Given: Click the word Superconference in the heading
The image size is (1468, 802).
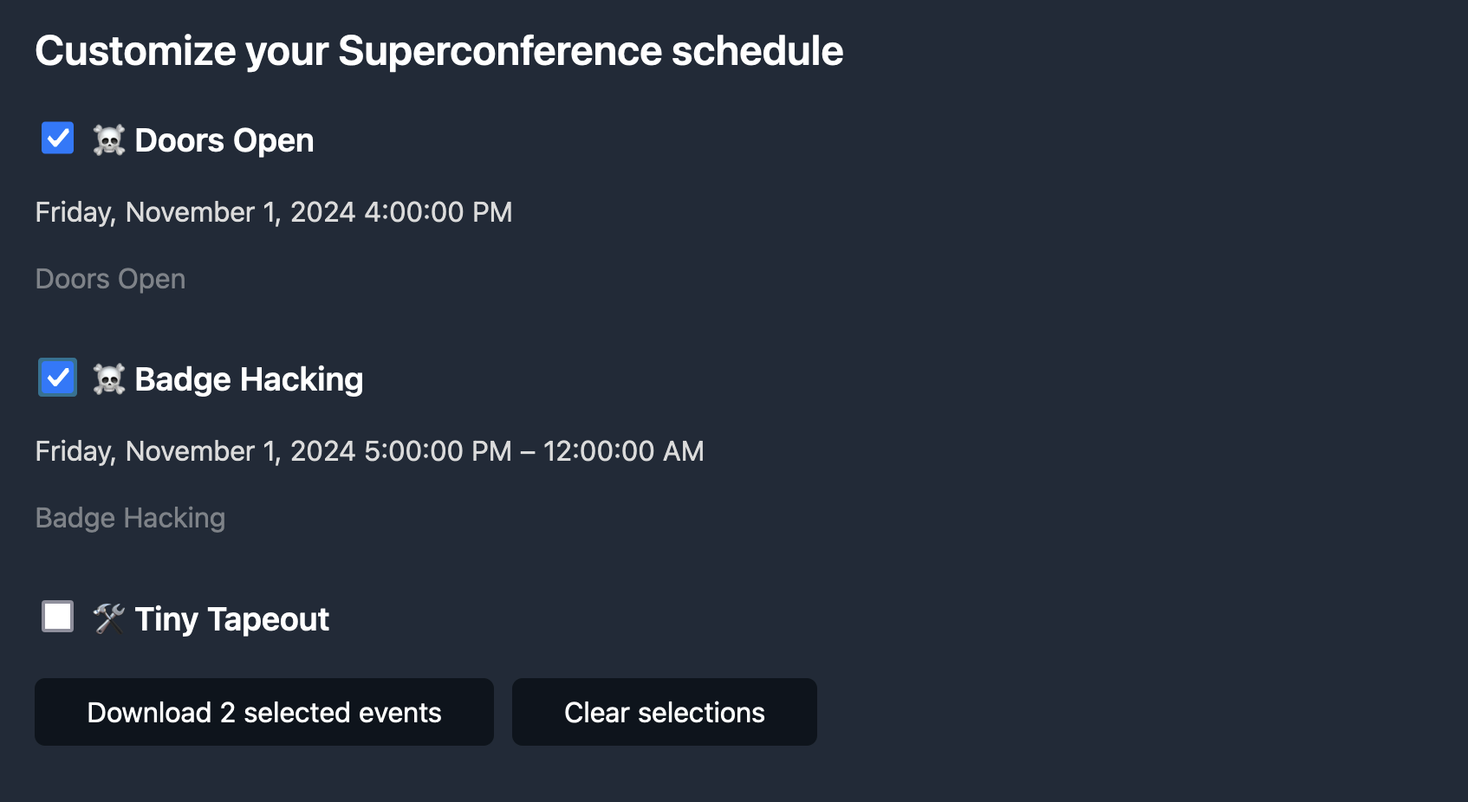Looking at the screenshot, I should (x=500, y=51).
